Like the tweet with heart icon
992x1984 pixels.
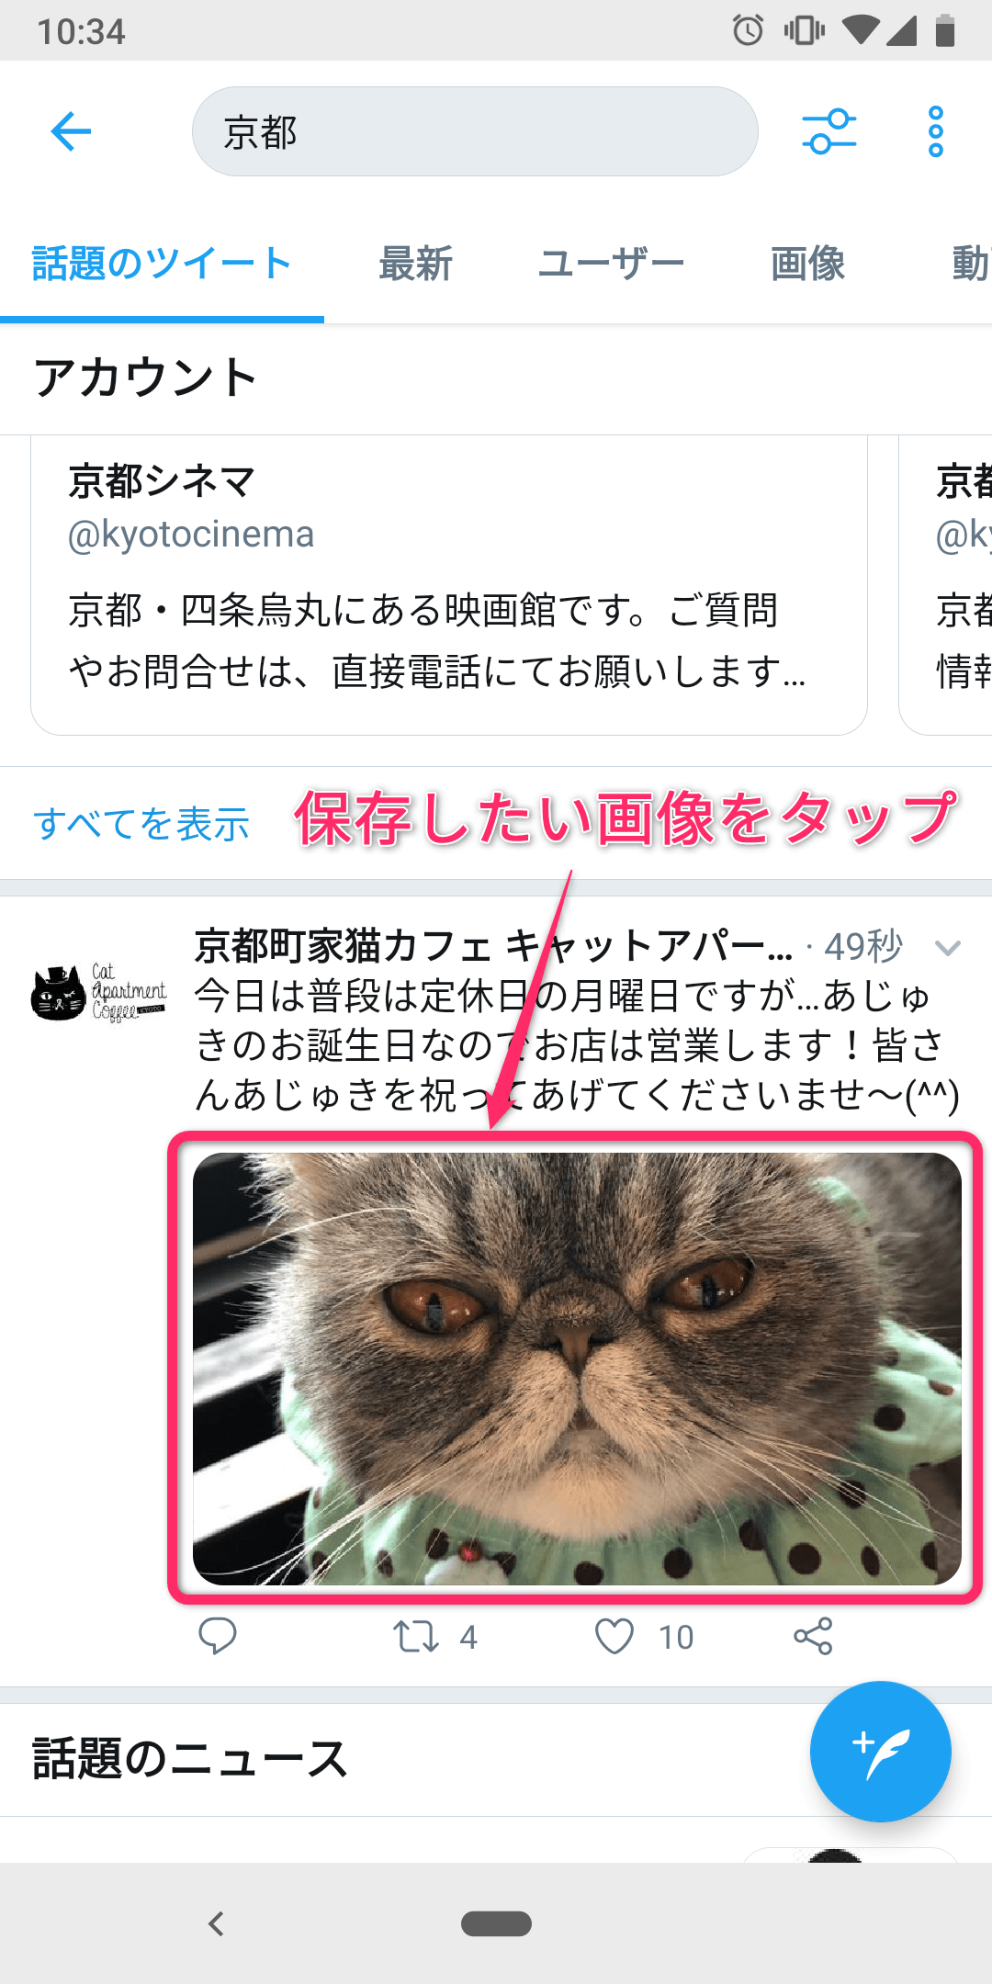[x=614, y=1636]
